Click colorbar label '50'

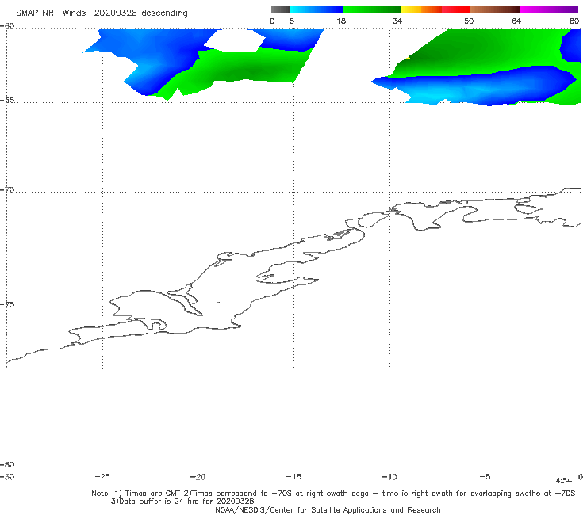point(469,21)
